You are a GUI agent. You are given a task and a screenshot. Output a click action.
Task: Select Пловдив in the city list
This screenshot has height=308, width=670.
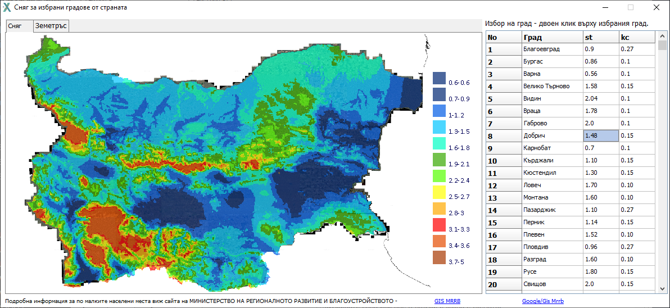(x=551, y=247)
